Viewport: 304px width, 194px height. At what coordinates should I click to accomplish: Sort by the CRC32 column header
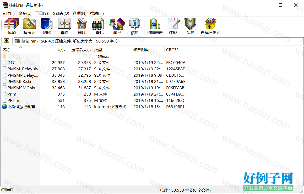[x=176, y=50]
